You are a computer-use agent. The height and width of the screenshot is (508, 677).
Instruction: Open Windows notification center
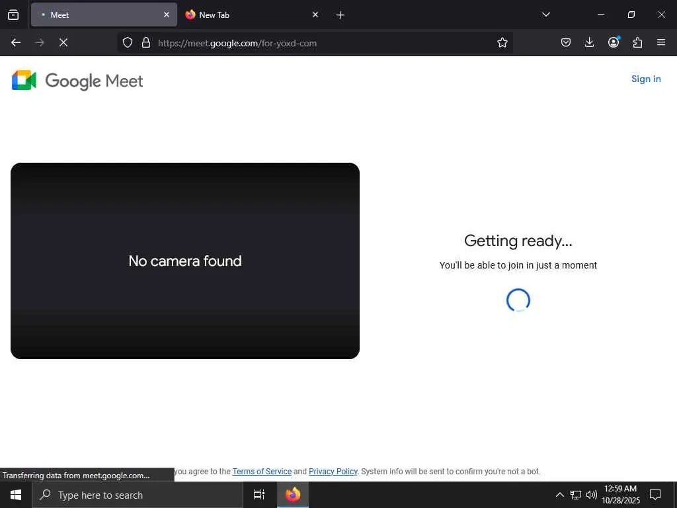click(655, 495)
